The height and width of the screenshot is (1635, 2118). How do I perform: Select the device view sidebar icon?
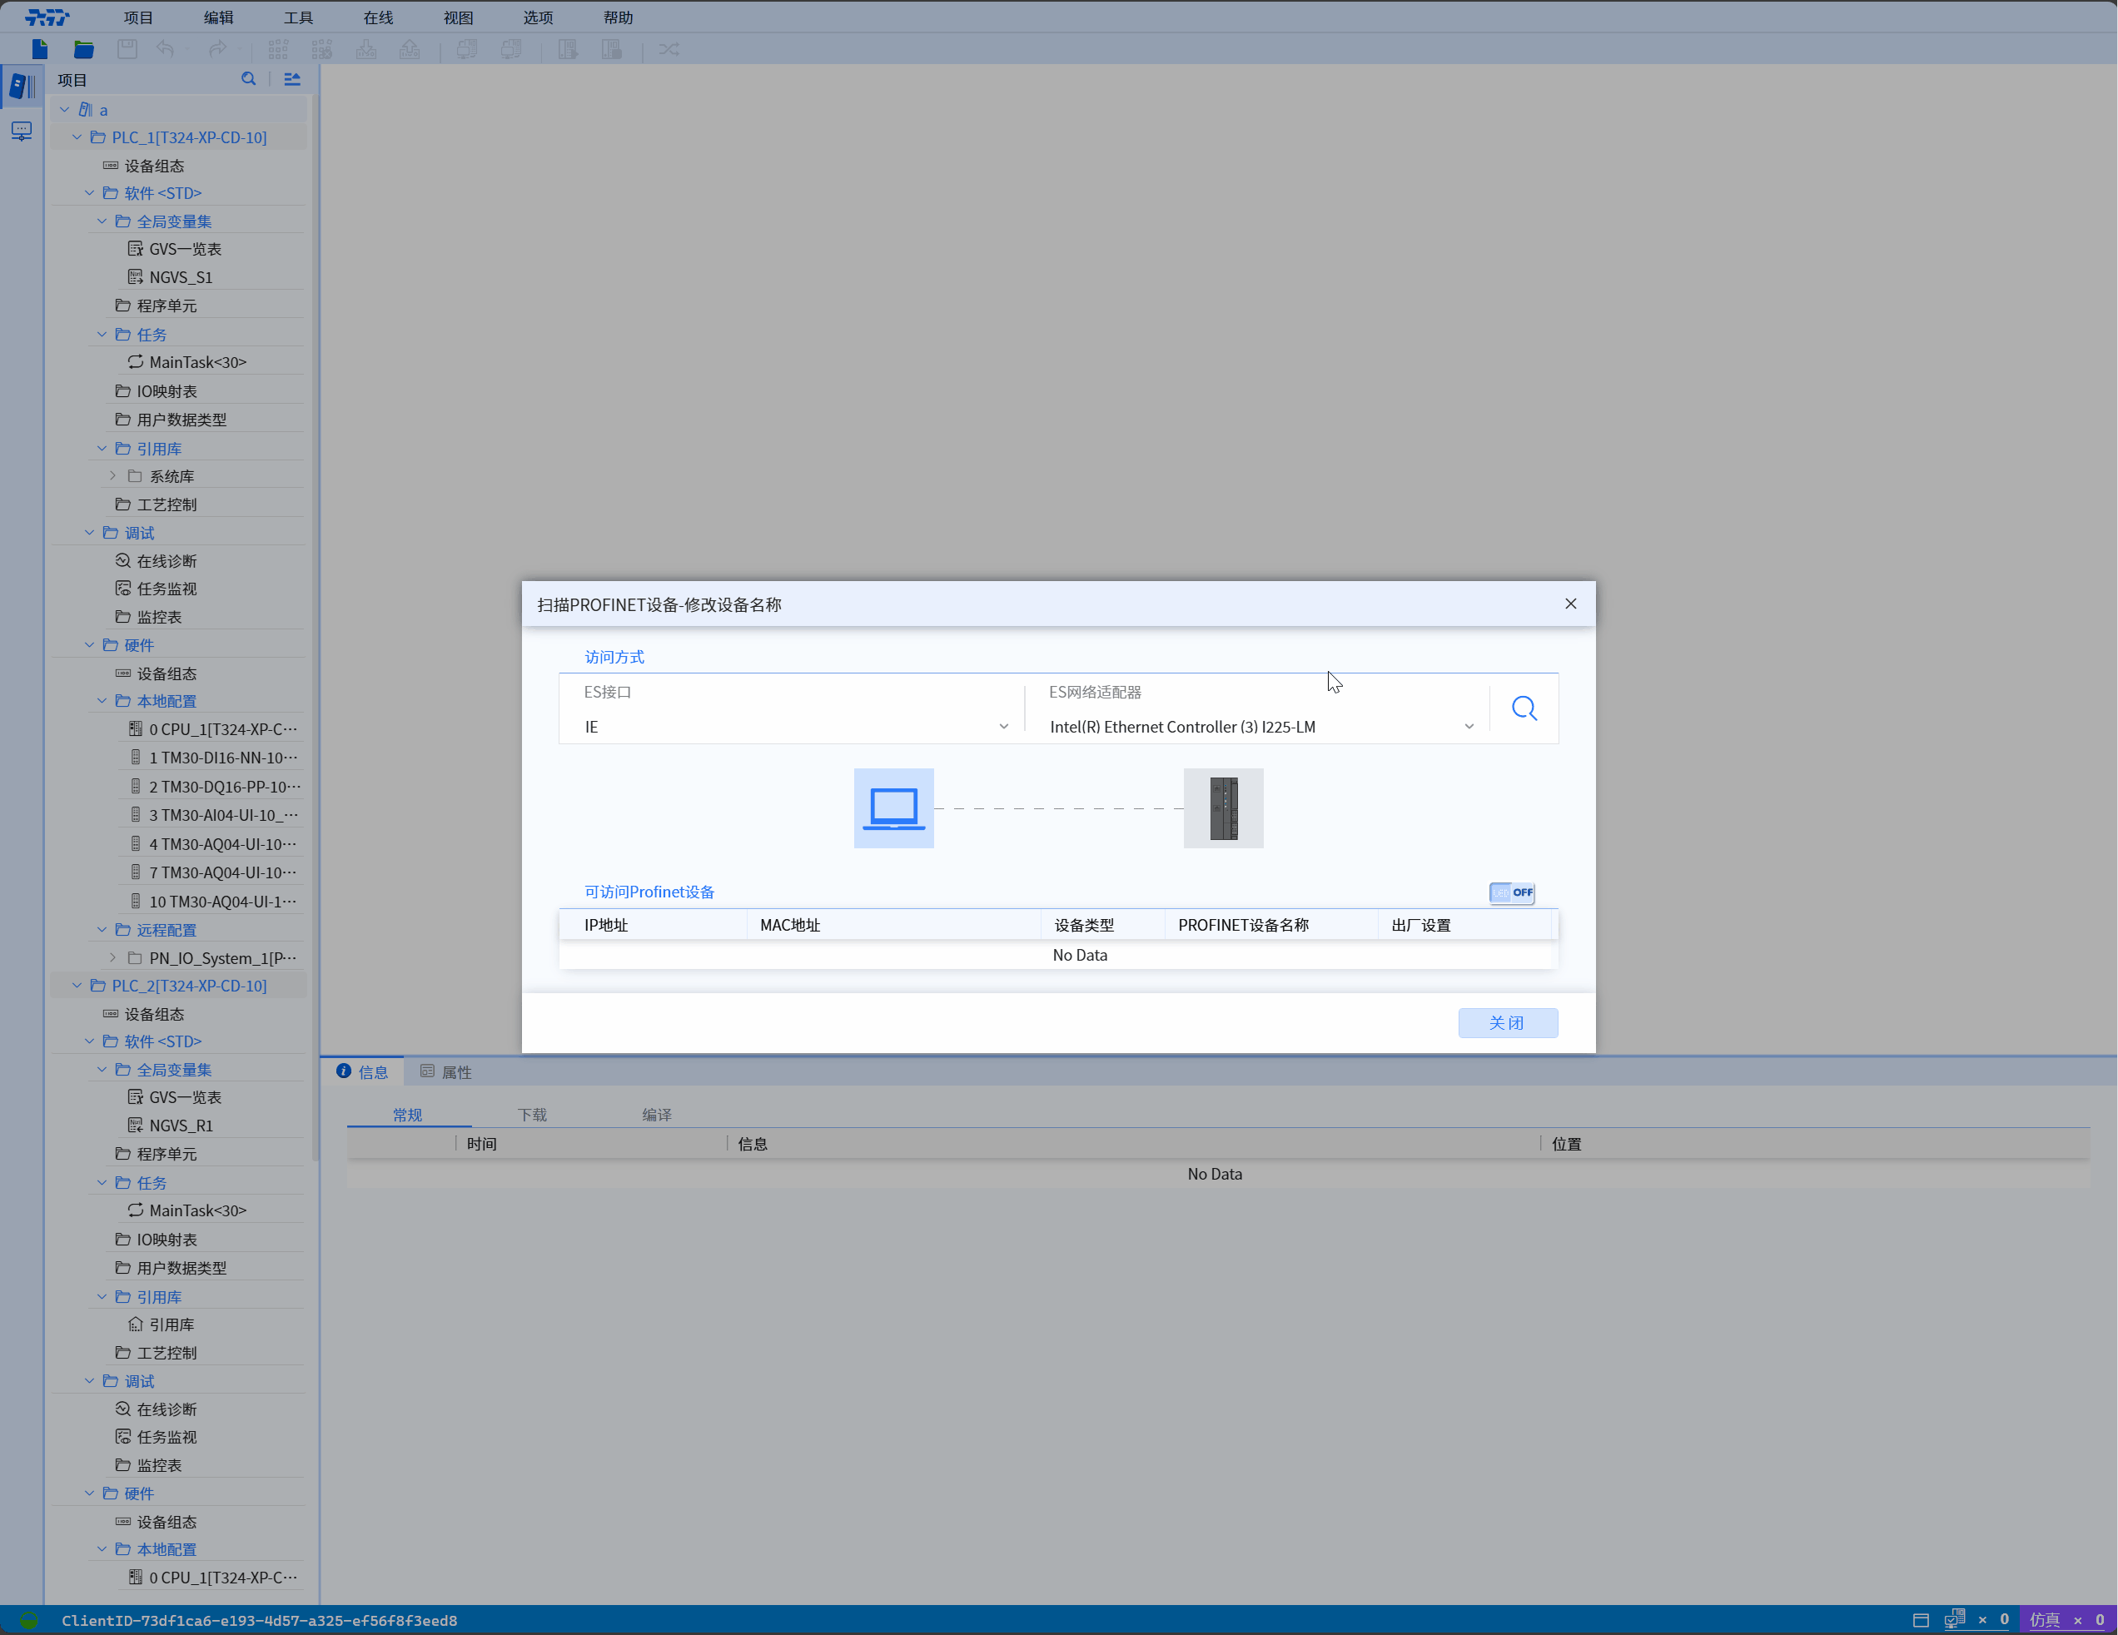(22, 131)
